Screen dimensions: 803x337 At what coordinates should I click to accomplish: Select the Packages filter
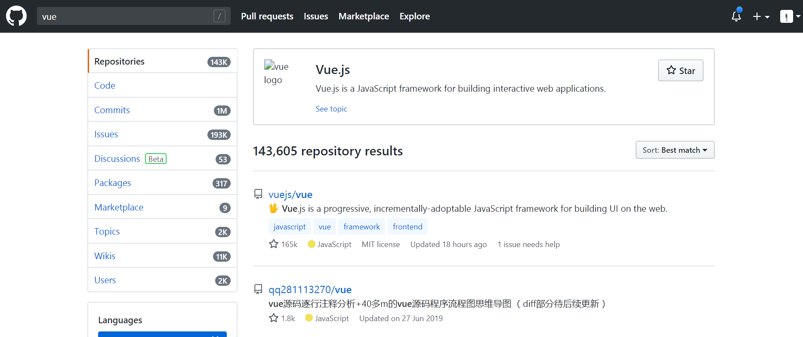(163, 183)
